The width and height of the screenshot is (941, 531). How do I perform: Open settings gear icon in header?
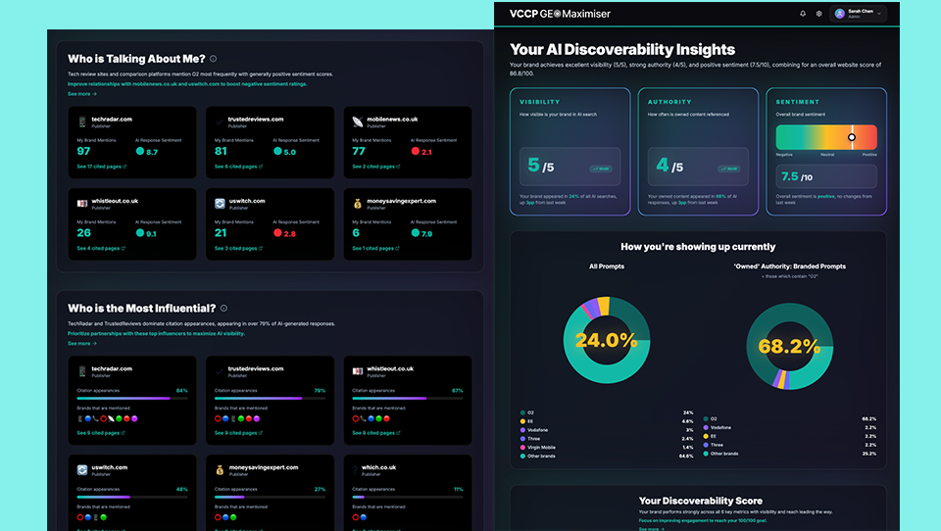819,13
